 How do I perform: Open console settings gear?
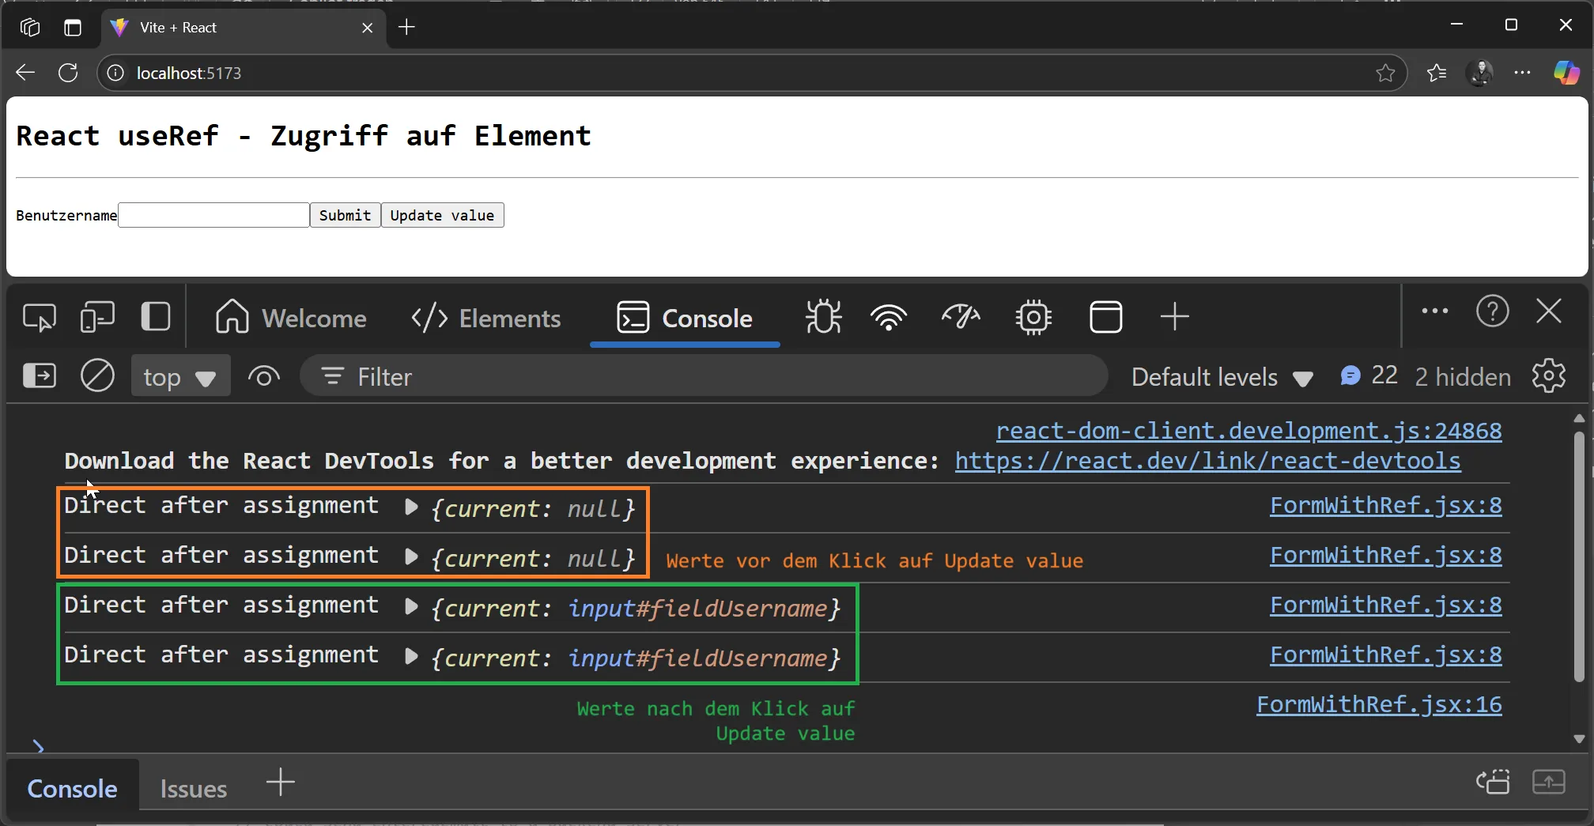[1548, 376]
